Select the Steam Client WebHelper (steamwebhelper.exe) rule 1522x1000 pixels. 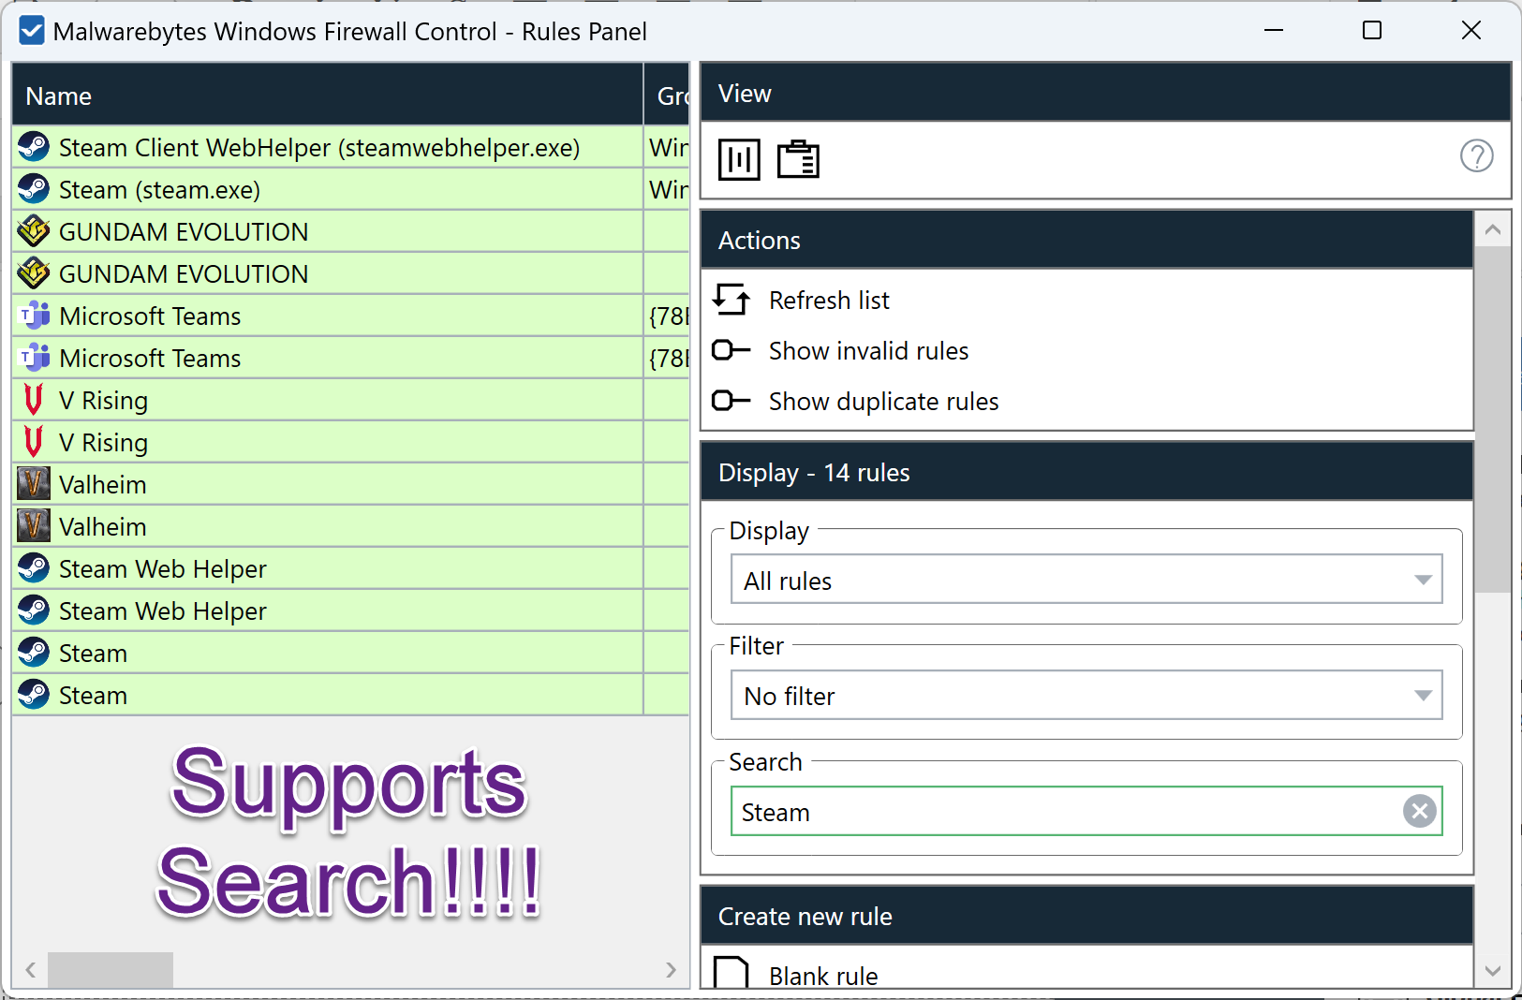(327, 147)
